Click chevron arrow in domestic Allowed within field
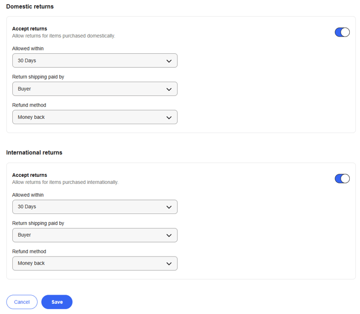This screenshot has width=360, height=314. point(169,61)
